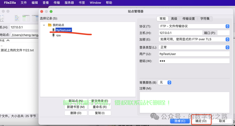Click the 新站点 (N) button
This screenshot has width=235, height=126.
pyautogui.click(x=76, y=101)
